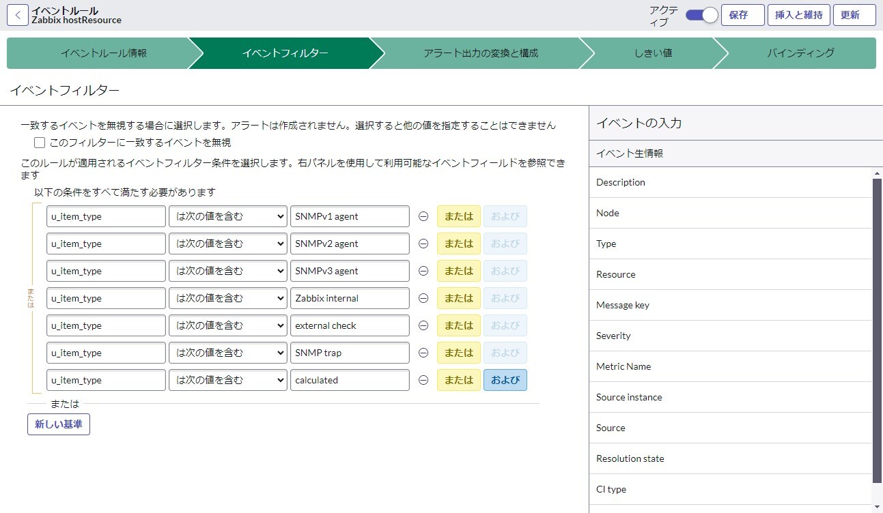This screenshot has height=513, width=883.
Task: Click または button on Zabbix internal row
Action: [459, 298]
